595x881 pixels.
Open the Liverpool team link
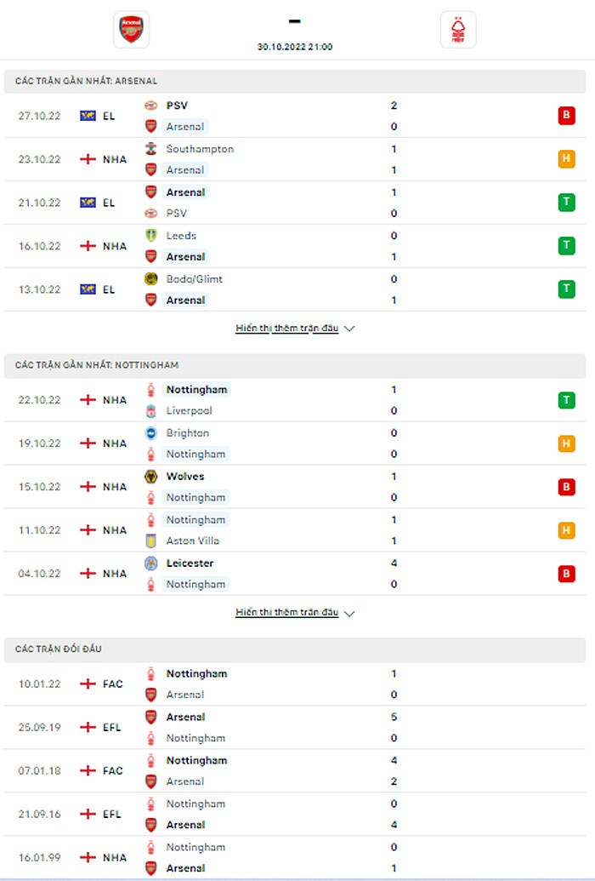(190, 411)
